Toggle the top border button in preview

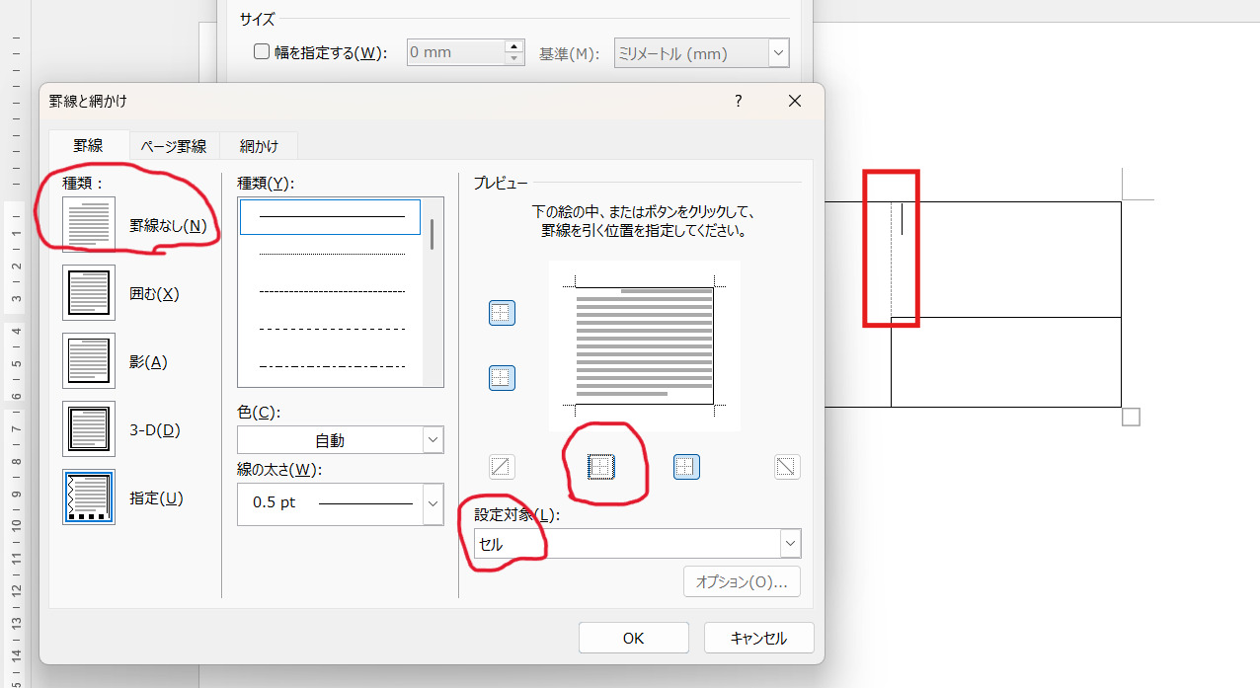point(502,313)
